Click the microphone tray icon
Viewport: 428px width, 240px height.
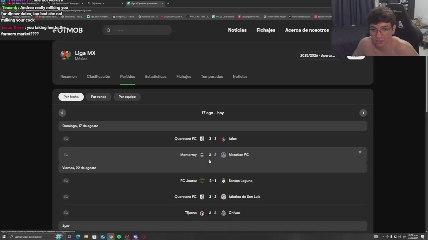point(391,237)
